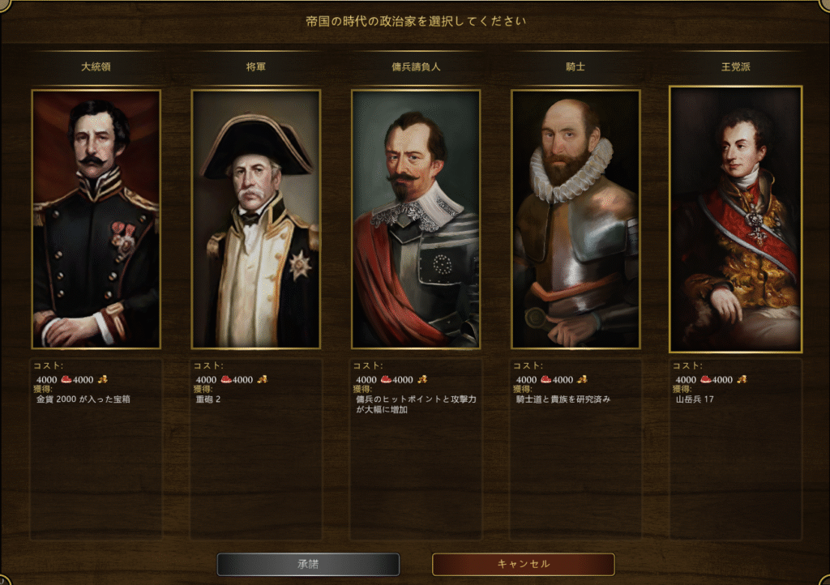Click 金貨 2000 reward description text
Screen dimensions: 830x585
point(83,399)
